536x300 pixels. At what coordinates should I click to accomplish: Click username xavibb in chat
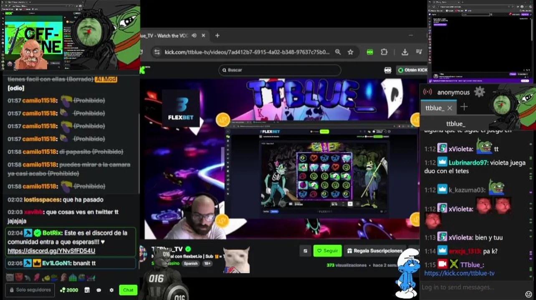[33, 212]
